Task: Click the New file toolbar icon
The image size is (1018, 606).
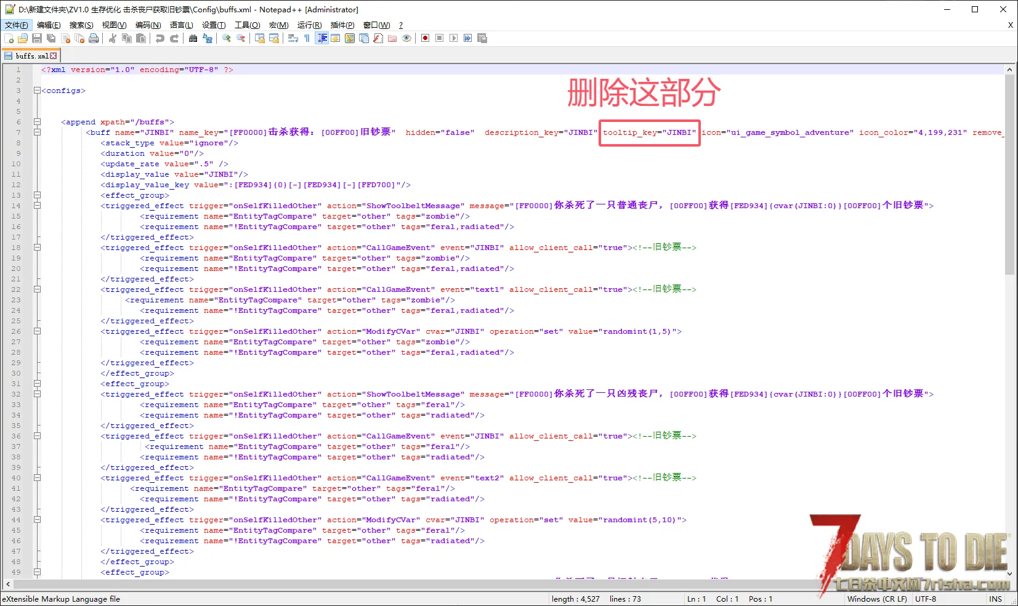Action: 9,38
